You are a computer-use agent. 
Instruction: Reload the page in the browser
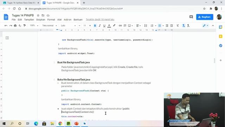[14, 8]
